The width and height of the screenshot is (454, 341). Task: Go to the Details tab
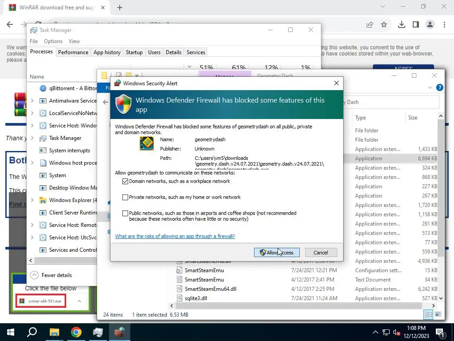coord(173,52)
